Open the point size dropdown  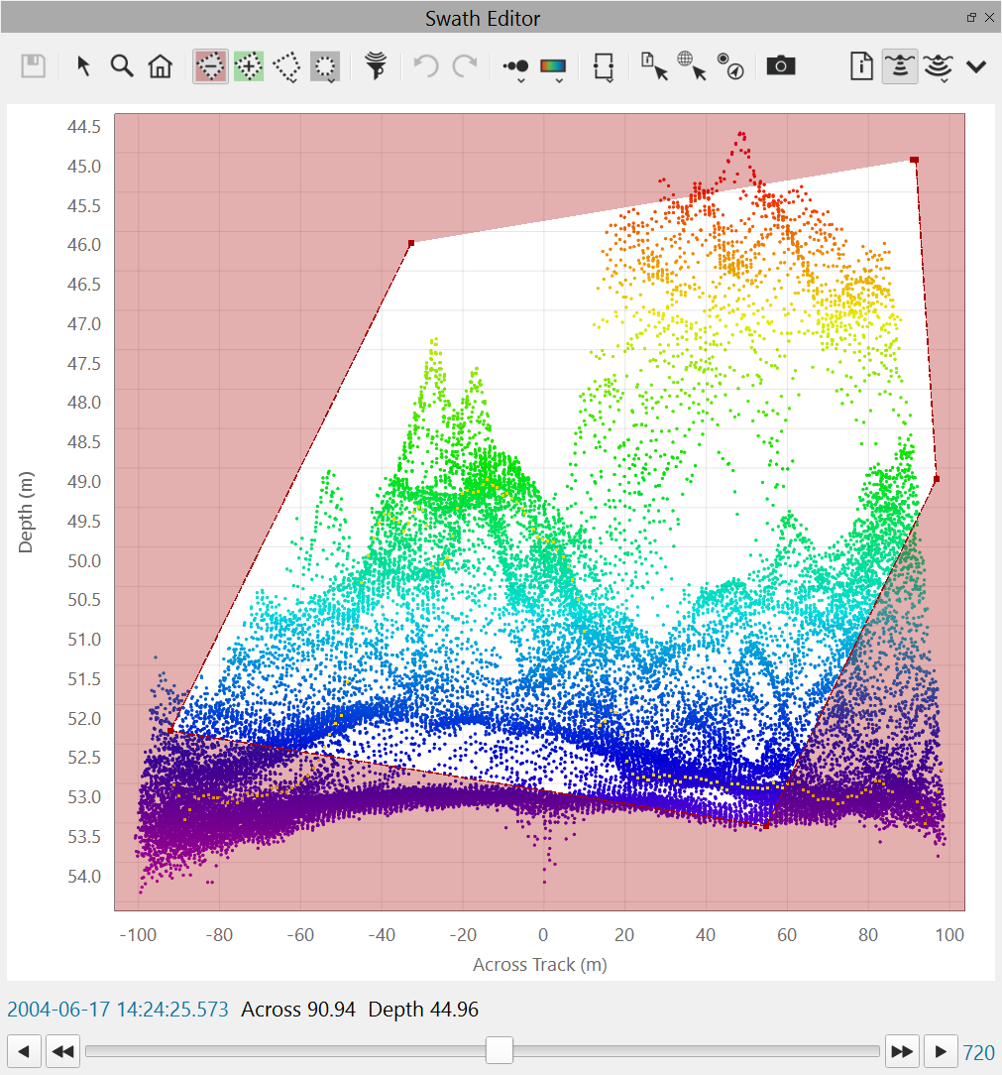(x=516, y=67)
